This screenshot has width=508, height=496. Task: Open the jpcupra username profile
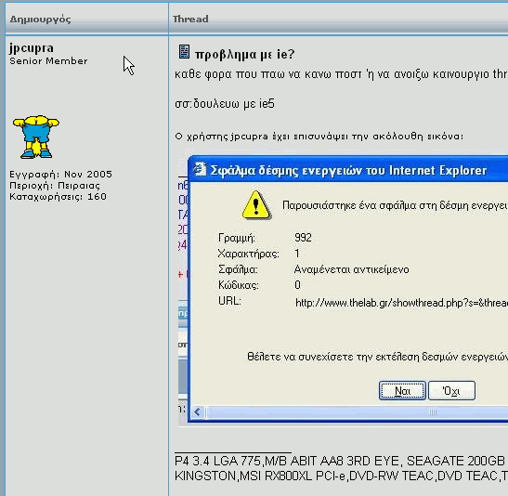pyautogui.click(x=32, y=48)
